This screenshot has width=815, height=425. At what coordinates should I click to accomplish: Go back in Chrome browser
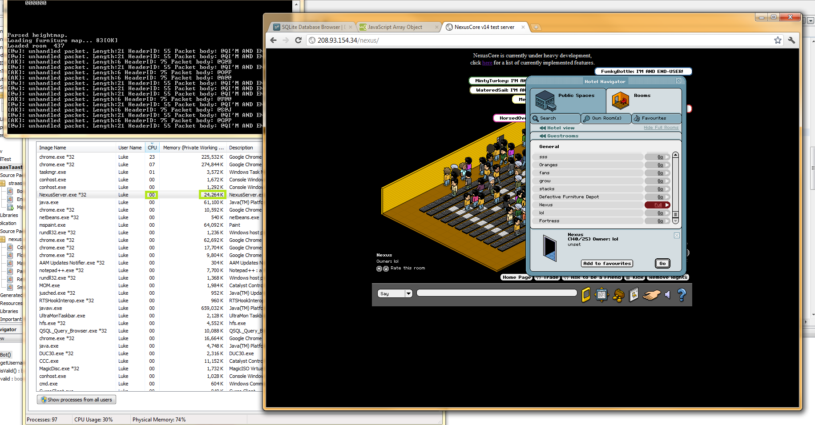pyautogui.click(x=274, y=40)
